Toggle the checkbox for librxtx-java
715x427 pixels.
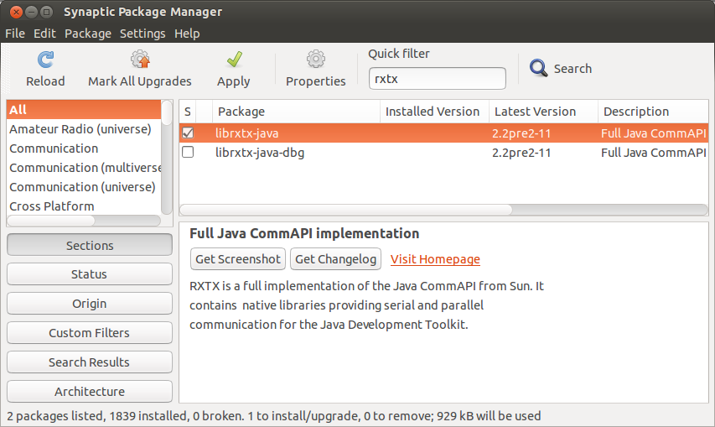tap(188, 133)
